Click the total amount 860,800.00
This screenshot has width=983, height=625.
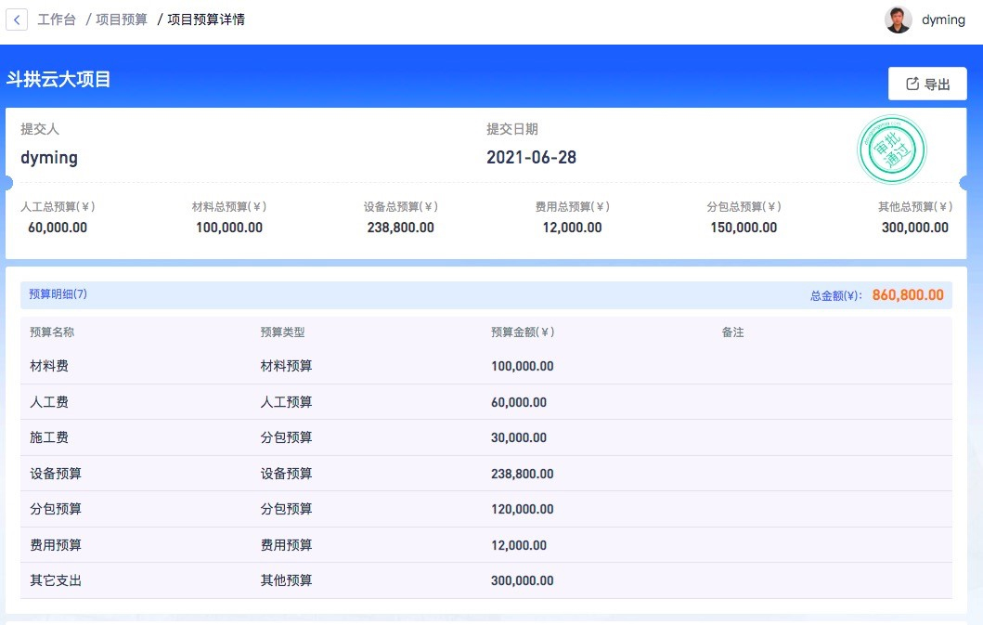point(908,295)
